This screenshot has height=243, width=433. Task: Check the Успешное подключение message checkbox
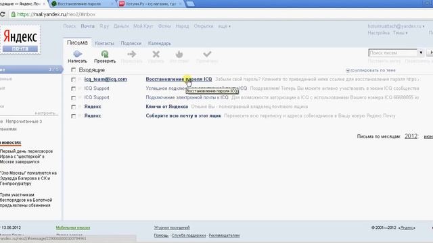click(73, 88)
